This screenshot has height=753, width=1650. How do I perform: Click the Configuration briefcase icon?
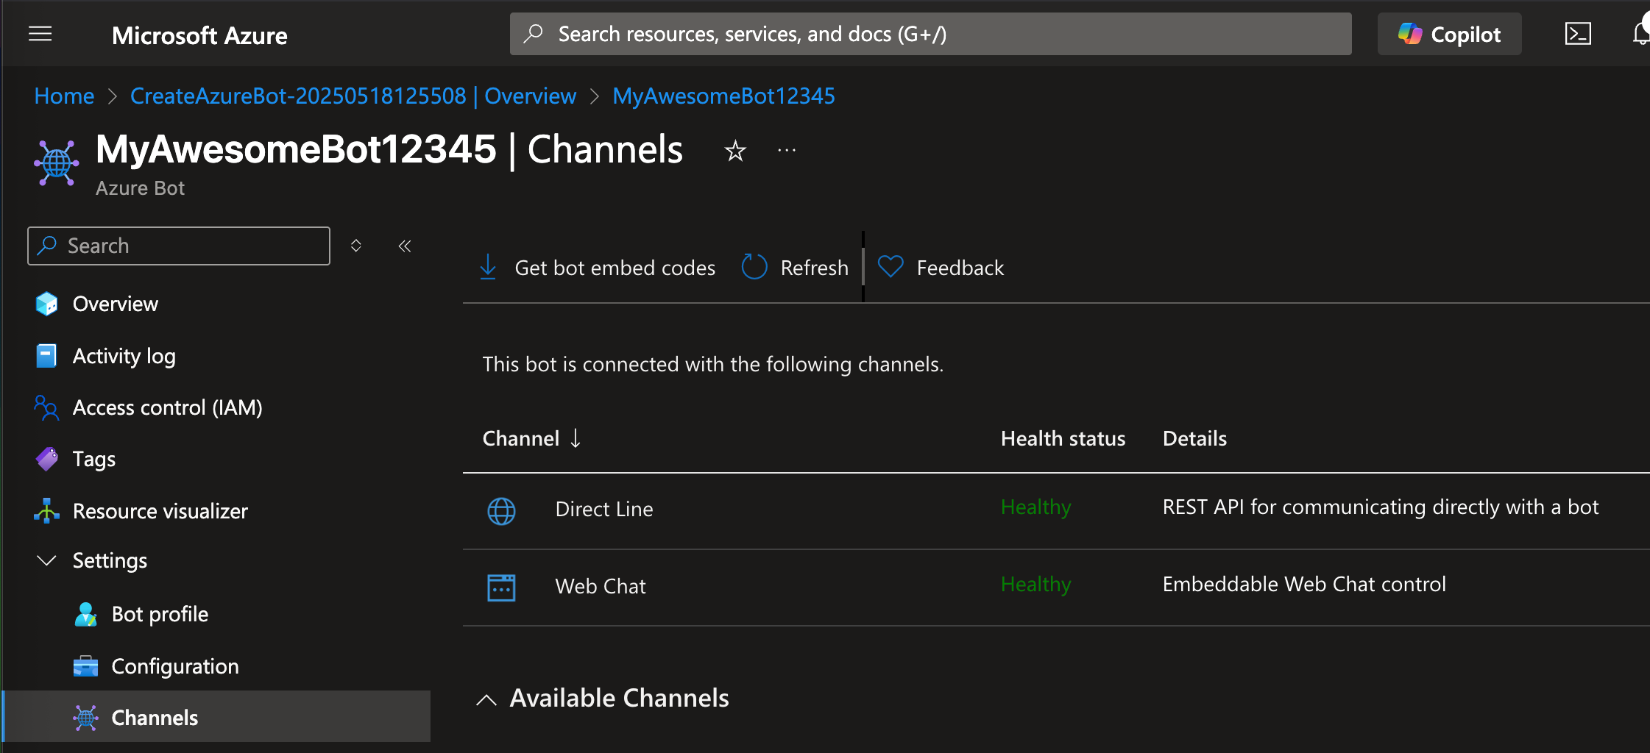(x=85, y=666)
